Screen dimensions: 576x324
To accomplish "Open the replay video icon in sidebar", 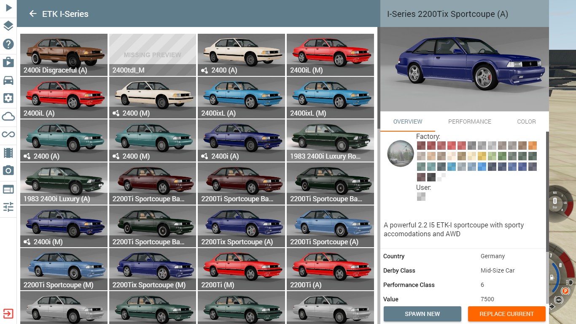I will [8, 62].
